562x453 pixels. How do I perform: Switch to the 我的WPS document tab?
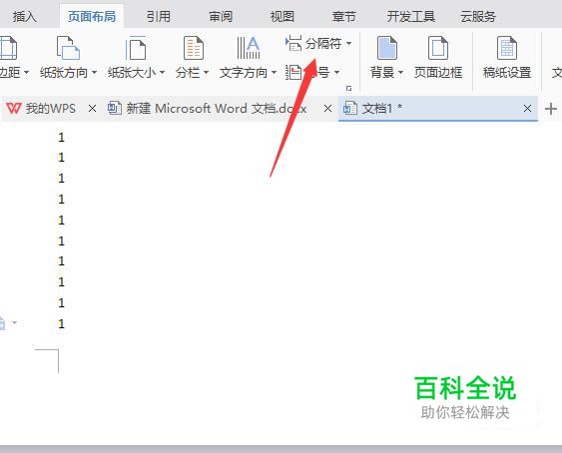(51, 108)
